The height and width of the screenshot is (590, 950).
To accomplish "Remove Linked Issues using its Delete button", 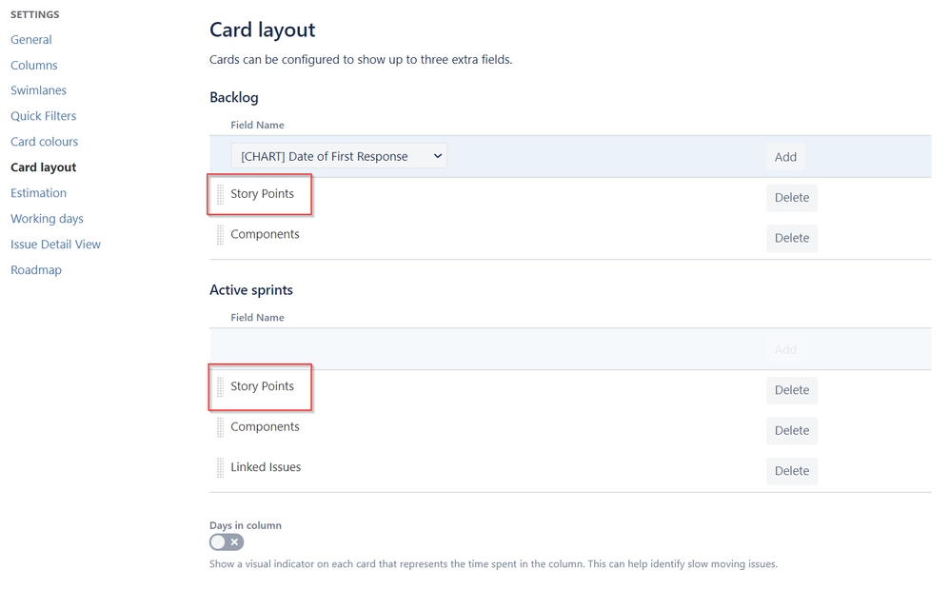I will tap(791, 470).
